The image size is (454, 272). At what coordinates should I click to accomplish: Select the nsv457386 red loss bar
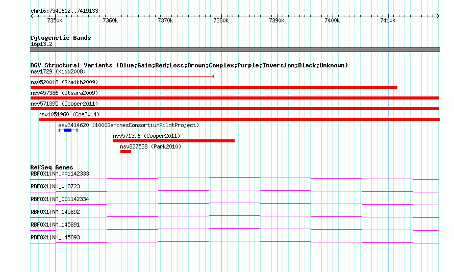[x=235, y=98]
